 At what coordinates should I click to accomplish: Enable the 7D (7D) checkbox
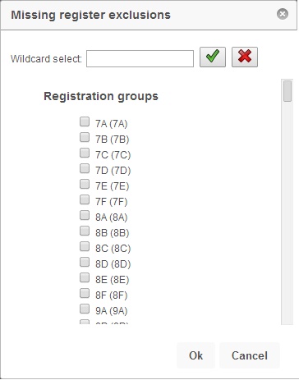[x=85, y=168]
